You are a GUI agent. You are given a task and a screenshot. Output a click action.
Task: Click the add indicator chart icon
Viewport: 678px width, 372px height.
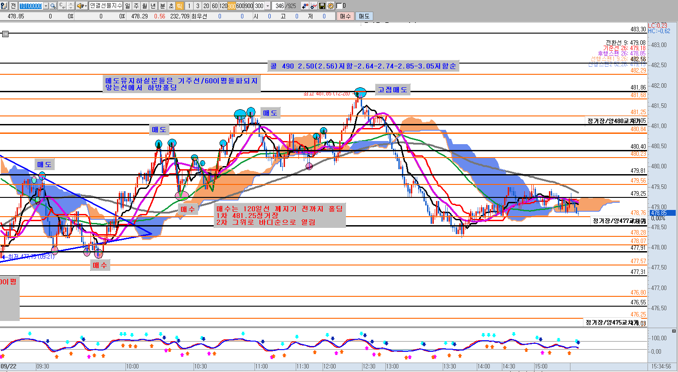(314, 6)
